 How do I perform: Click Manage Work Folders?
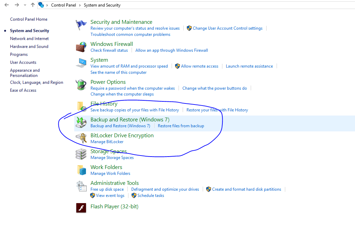(110, 173)
